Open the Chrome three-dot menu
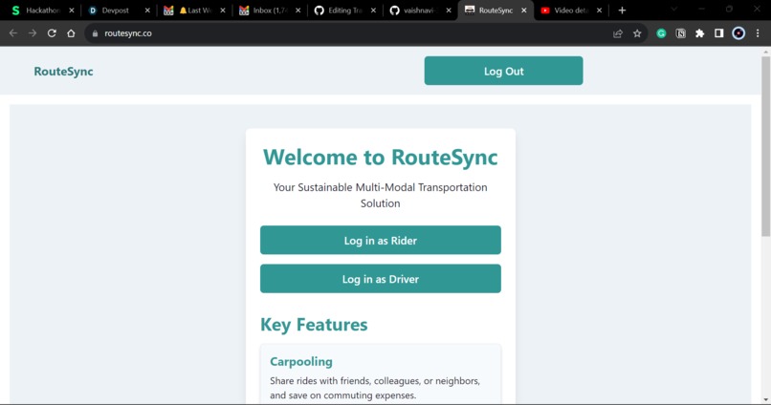This screenshot has height=405, width=771. click(758, 33)
